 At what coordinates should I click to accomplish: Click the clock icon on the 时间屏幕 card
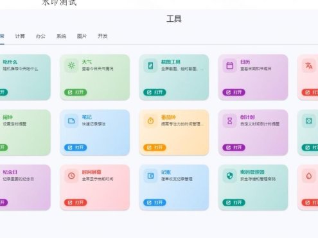click(71, 176)
